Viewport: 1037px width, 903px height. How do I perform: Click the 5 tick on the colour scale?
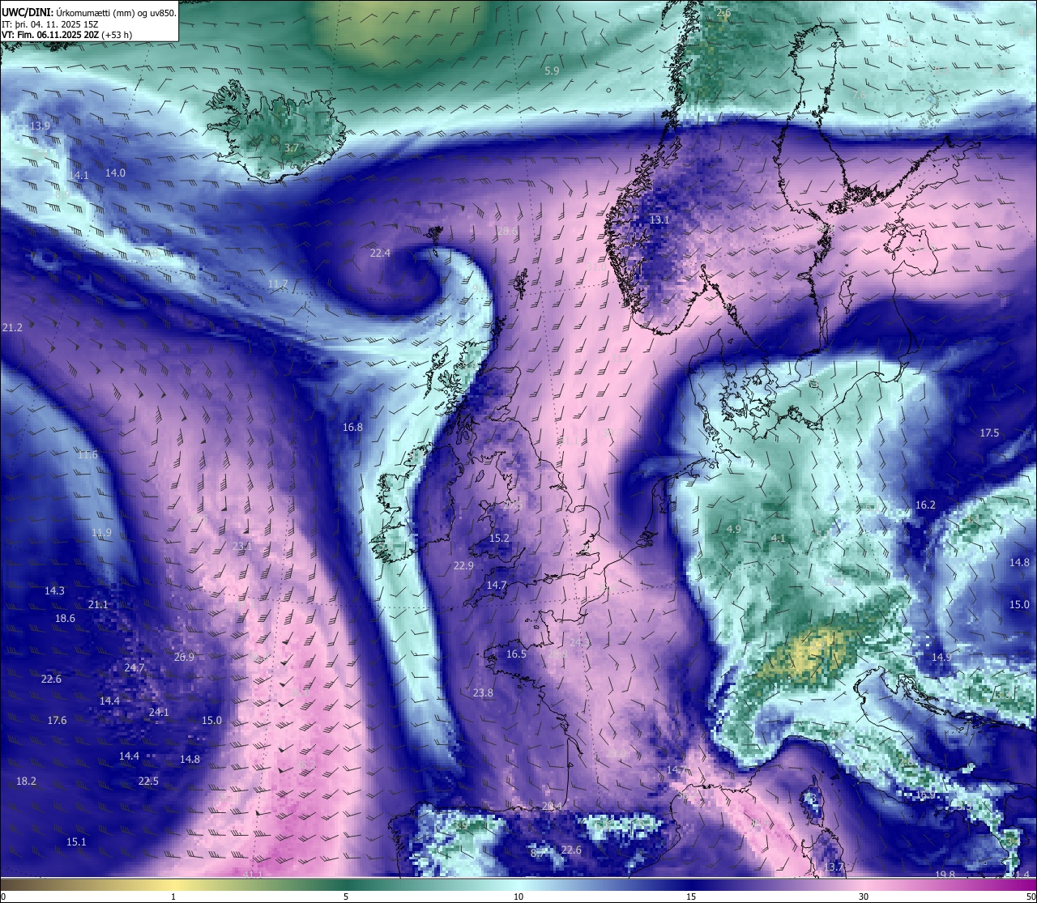346,897
